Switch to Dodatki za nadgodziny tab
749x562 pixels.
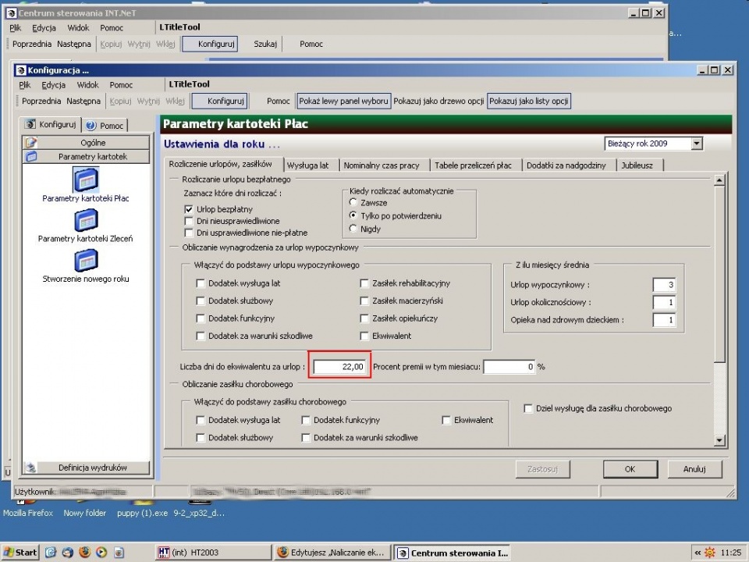(566, 165)
